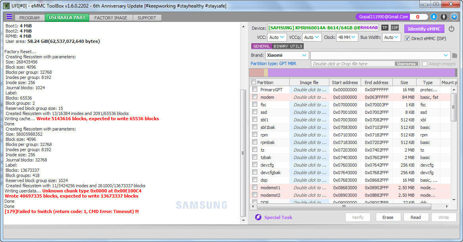Check the modemst1 partition checkbox

tap(254, 187)
